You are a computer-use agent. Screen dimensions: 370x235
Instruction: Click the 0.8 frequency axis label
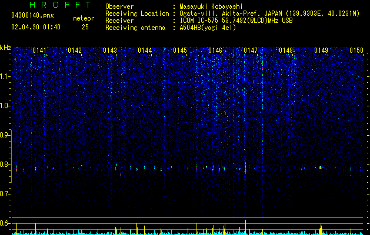[x=5, y=164]
